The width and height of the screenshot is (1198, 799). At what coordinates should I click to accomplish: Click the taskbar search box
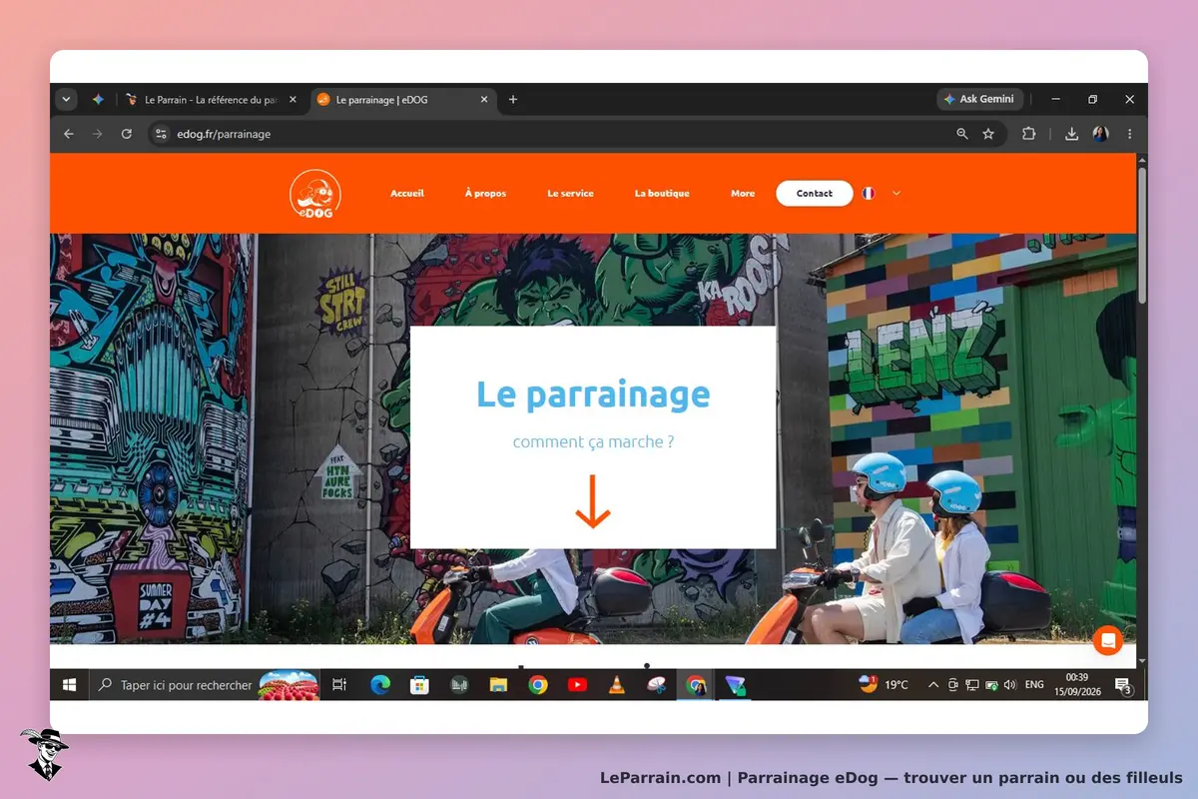point(206,685)
